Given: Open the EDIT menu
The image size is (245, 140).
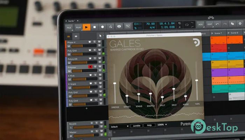Looking at the screenshot, I should (x=210, y=24).
